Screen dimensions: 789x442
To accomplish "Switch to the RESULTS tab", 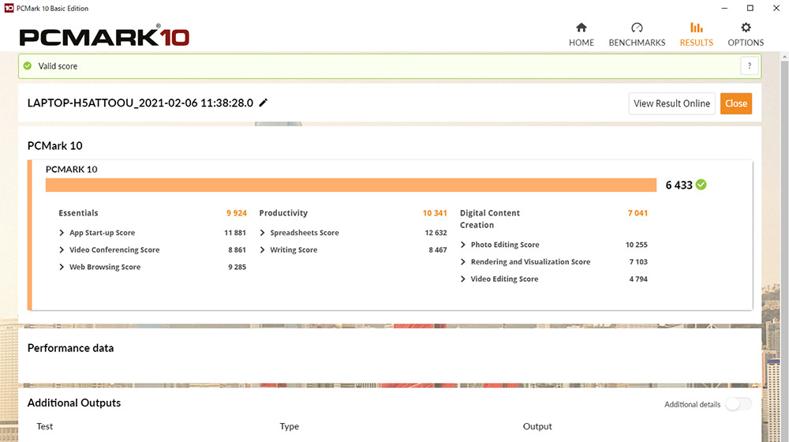I will (x=697, y=34).
